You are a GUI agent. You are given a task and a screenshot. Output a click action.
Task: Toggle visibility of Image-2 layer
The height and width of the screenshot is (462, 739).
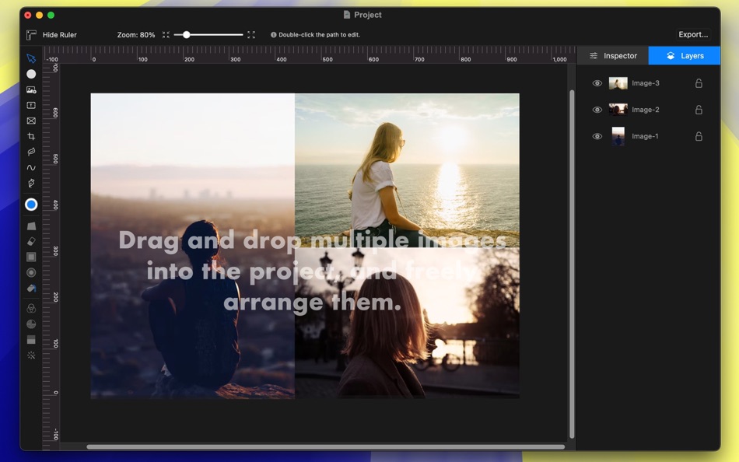coord(597,110)
